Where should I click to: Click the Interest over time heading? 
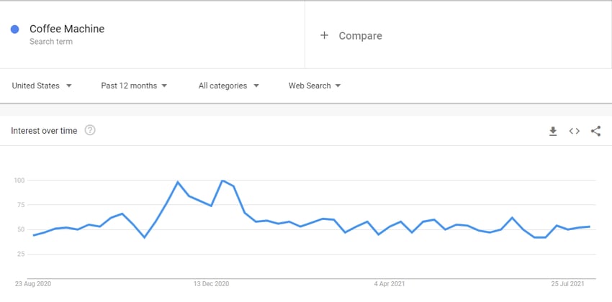tap(44, 131)
